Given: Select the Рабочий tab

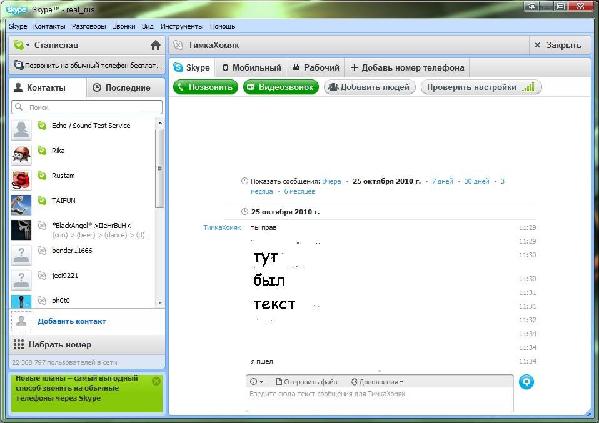Looking at the screenshot, I should coord(316,68).
